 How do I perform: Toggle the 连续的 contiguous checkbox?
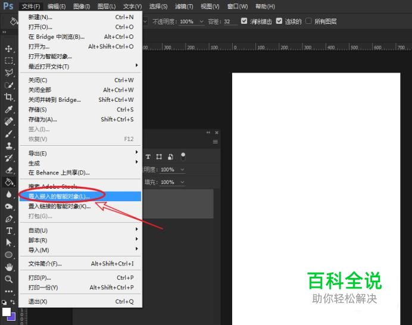(x=279, y=21)
